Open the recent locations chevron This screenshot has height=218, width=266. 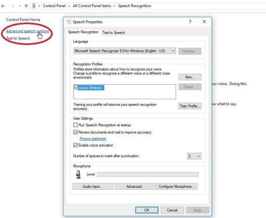click(x=20, y=6)
